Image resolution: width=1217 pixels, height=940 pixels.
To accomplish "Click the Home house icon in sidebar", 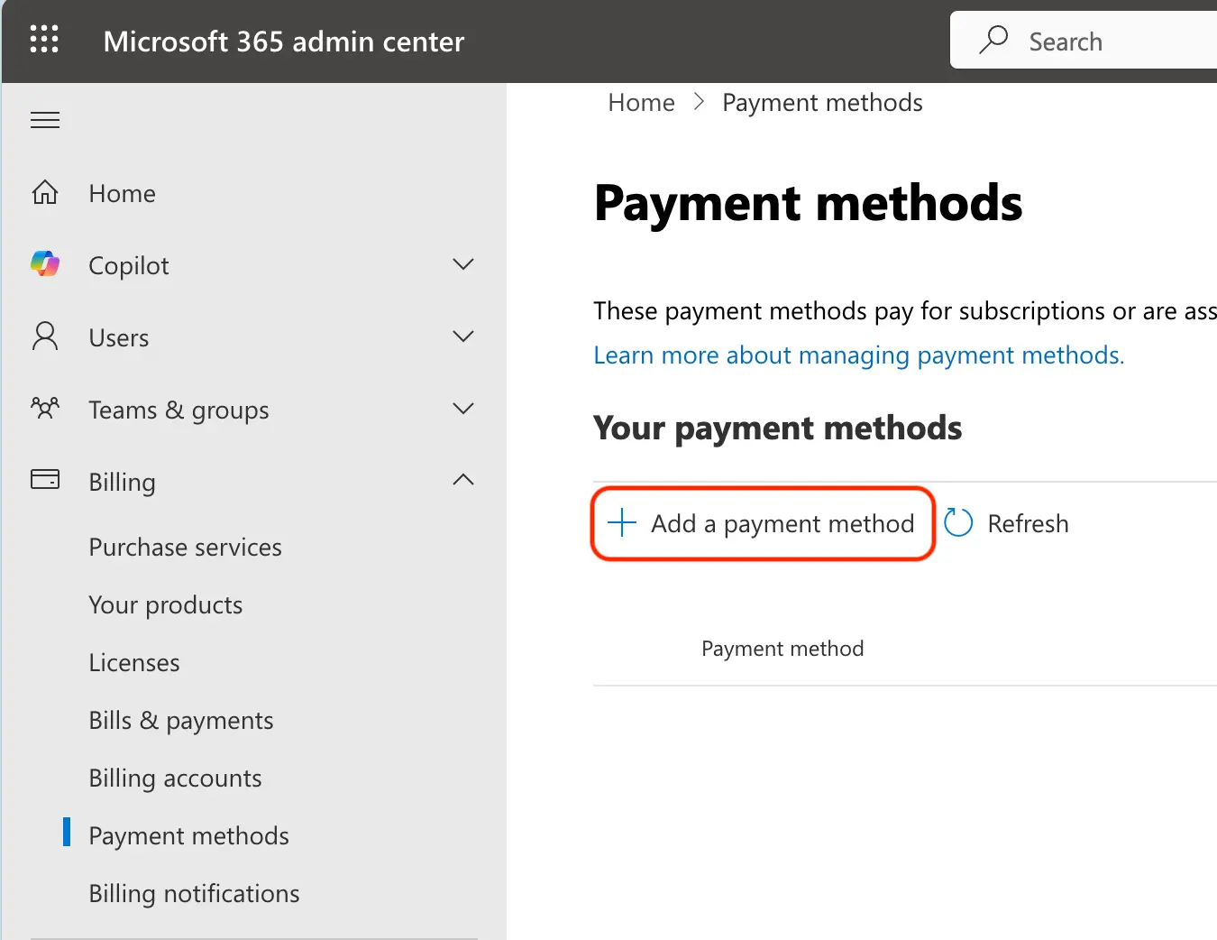I will (x=45, y=192).
